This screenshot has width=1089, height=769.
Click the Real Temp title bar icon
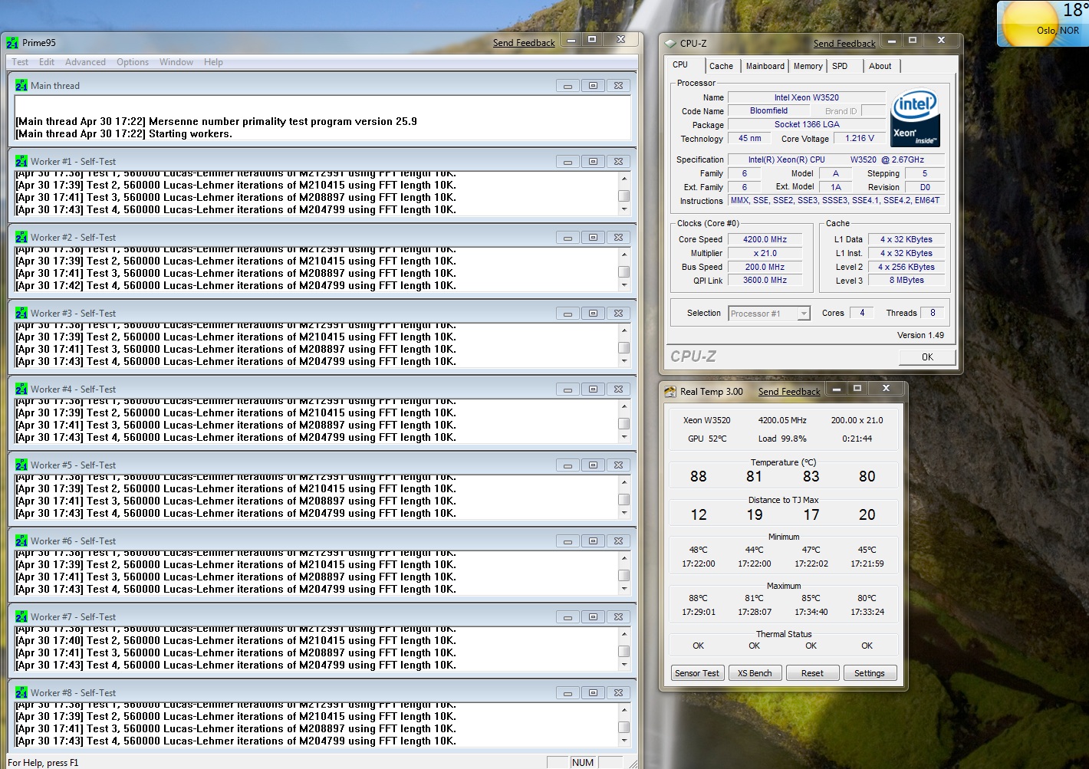670,392
